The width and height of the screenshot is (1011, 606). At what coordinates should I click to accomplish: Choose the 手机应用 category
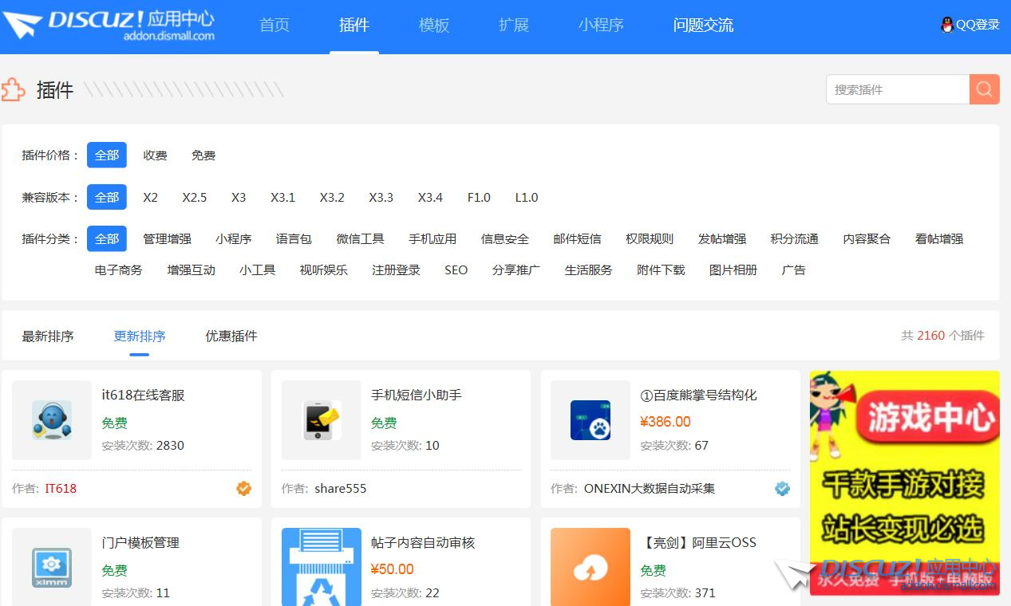coord(432,238)
